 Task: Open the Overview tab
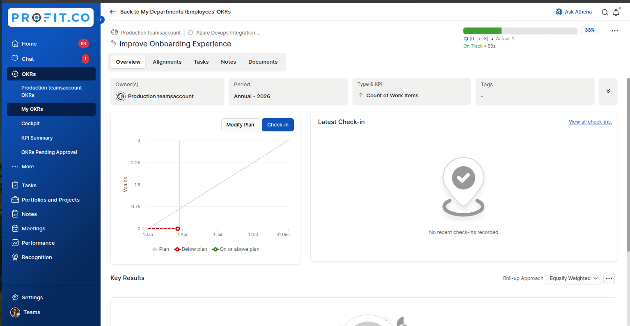[x=128, y=62]
